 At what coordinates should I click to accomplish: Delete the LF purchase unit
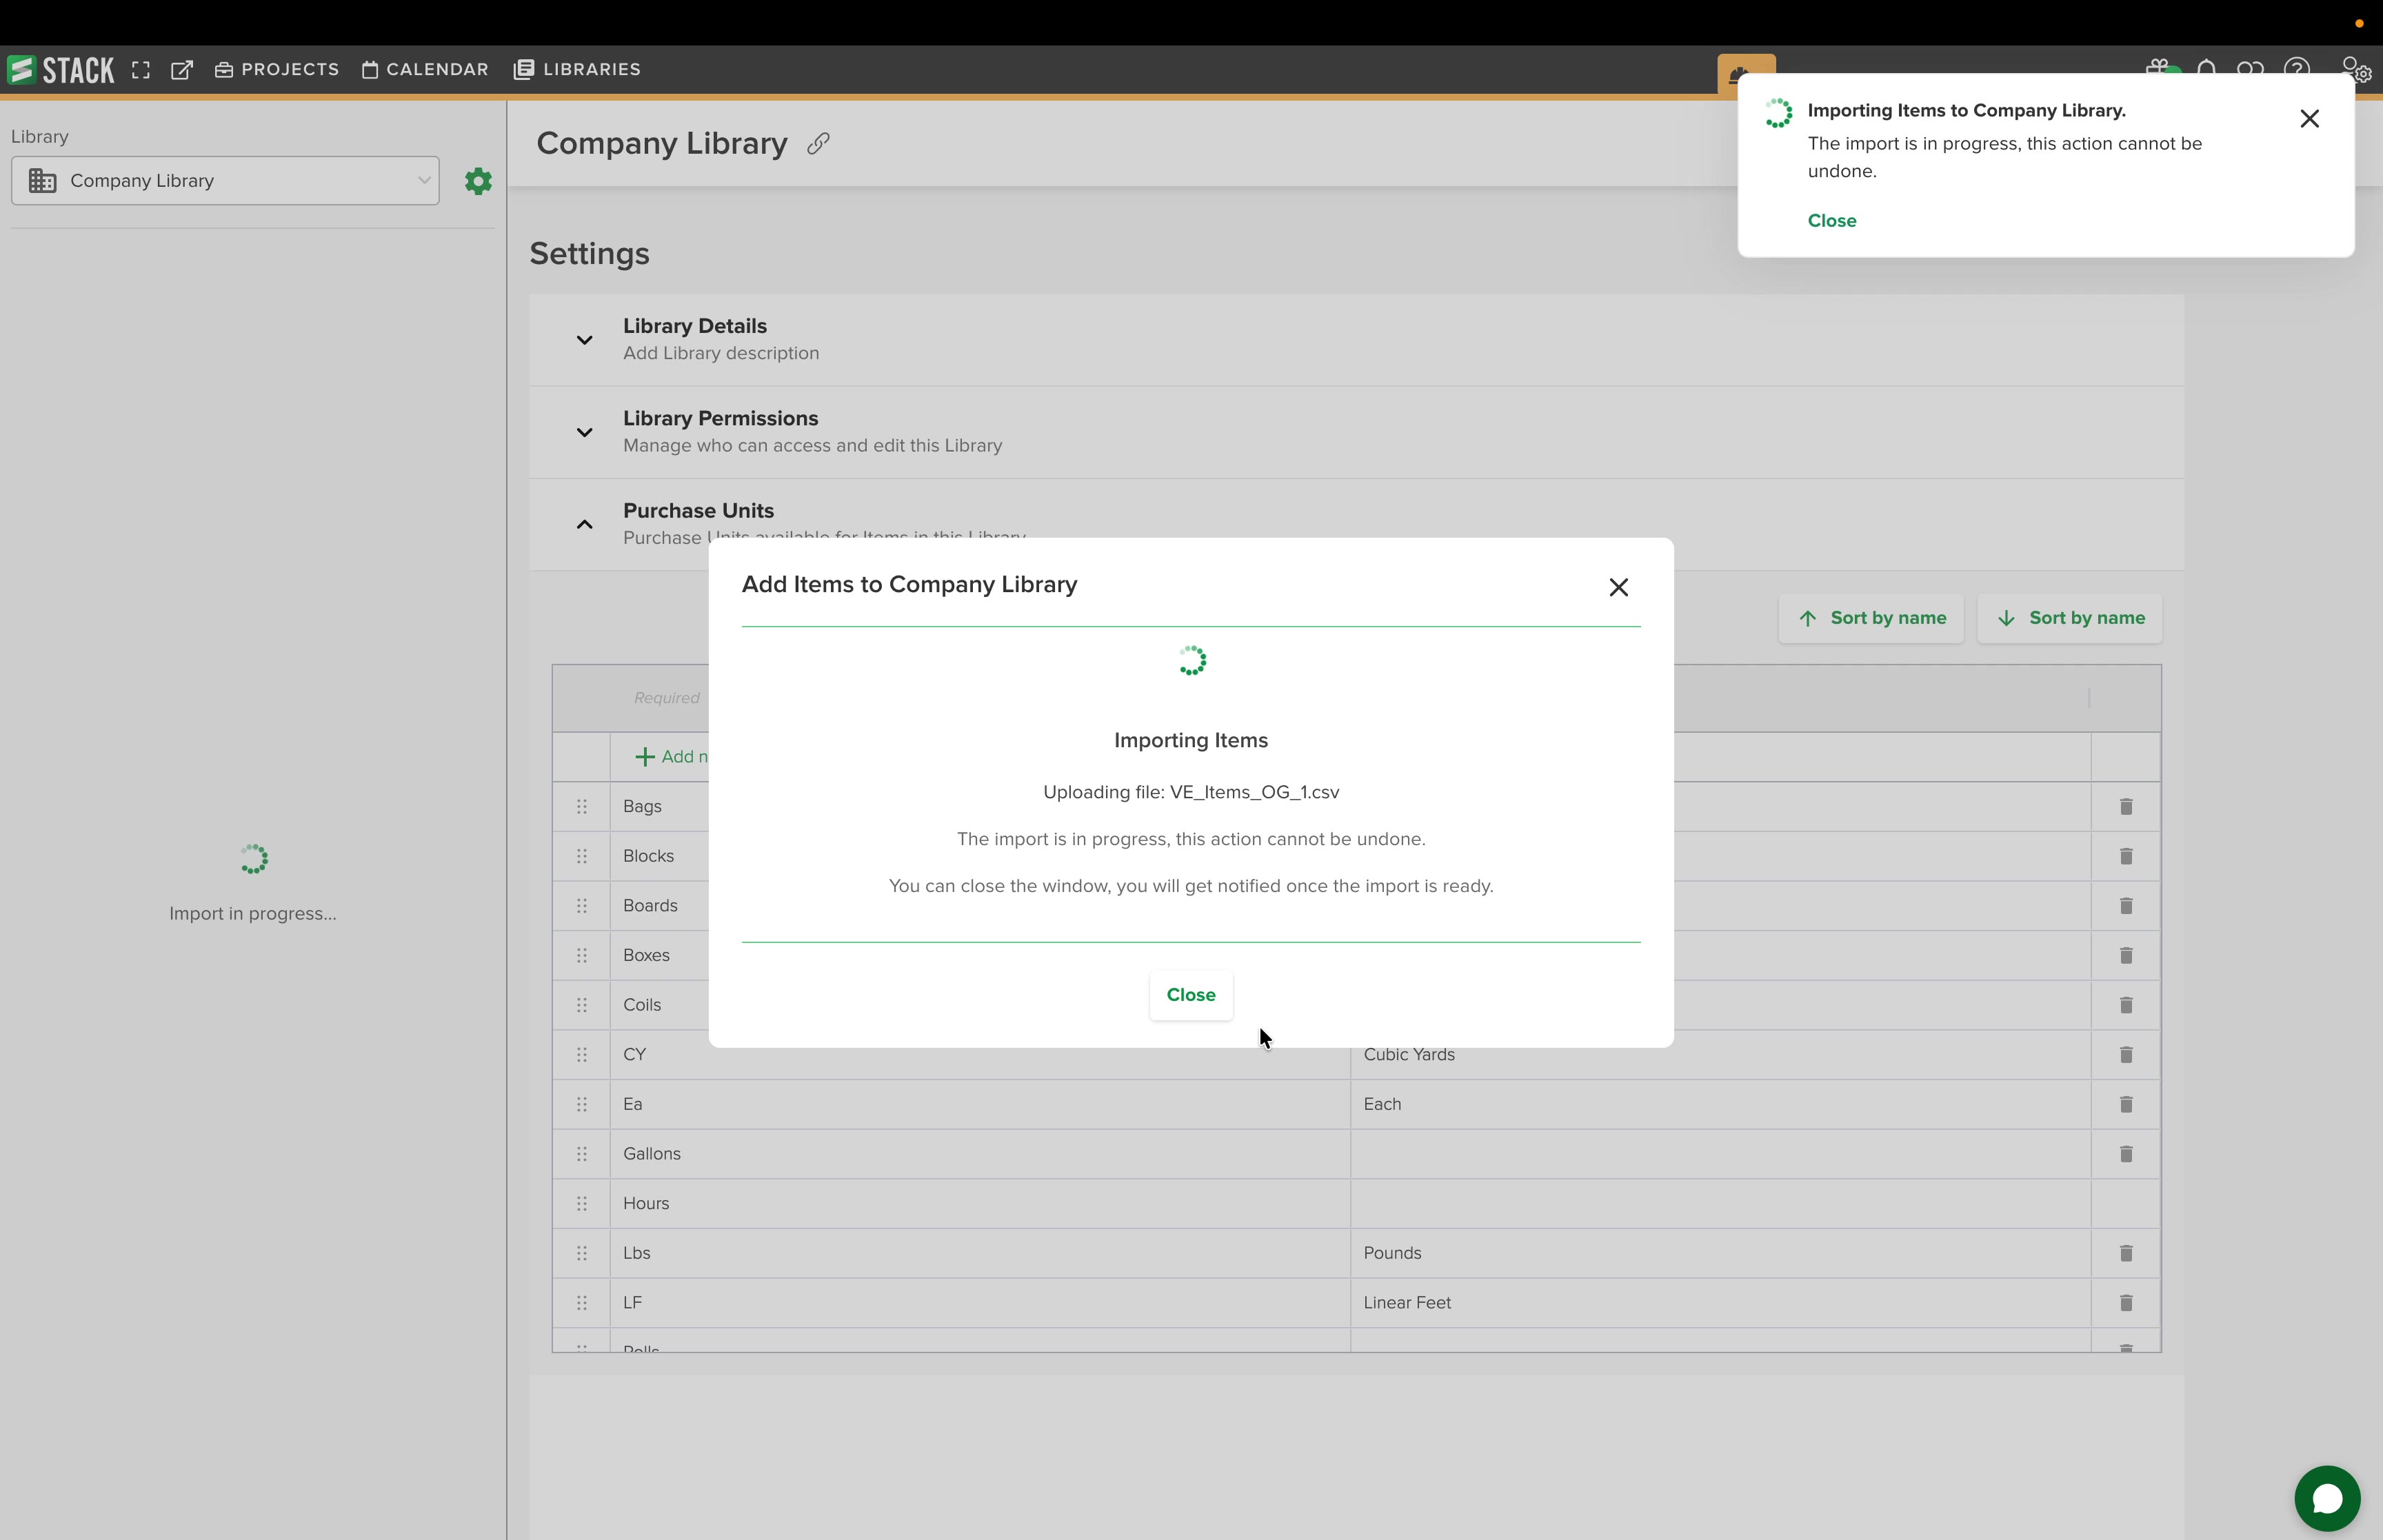(x=2126, y=1303)
